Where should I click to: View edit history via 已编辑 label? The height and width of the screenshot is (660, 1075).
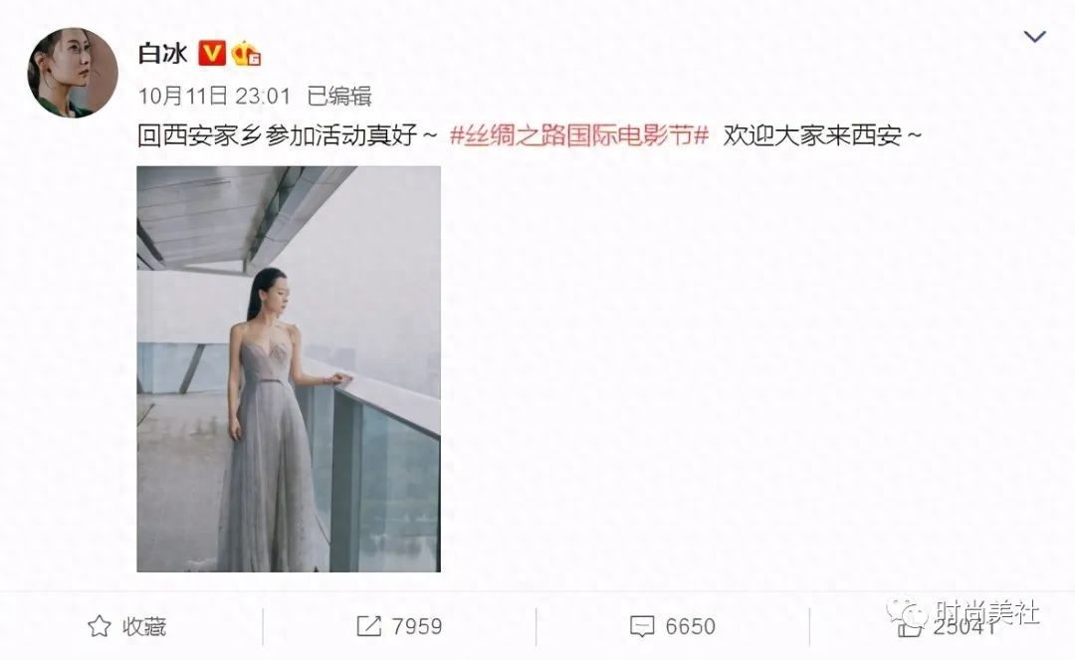tap(339, 96)
